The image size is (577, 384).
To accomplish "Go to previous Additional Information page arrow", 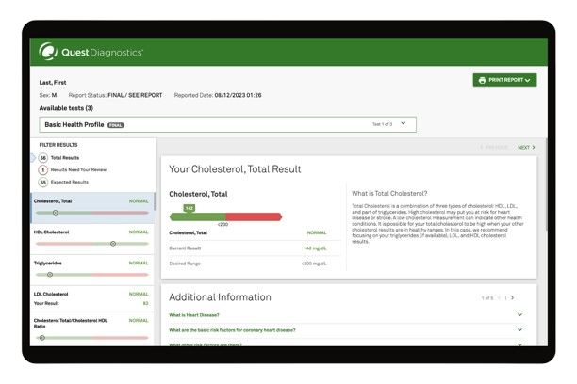I will (501, 297).
